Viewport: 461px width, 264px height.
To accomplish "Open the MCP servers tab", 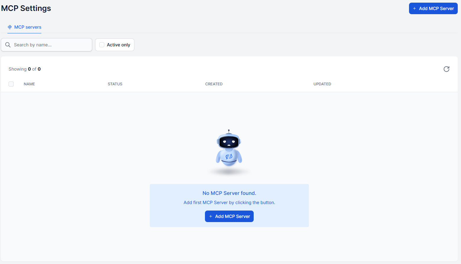I will [25, 27].
